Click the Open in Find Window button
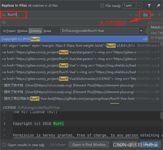 89,145
